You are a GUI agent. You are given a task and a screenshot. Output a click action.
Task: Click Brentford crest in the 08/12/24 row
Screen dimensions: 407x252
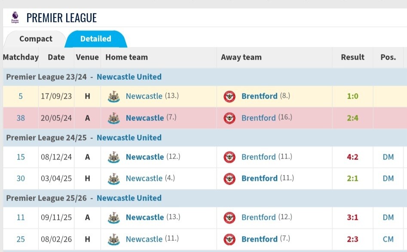click(x=230, y=157)
